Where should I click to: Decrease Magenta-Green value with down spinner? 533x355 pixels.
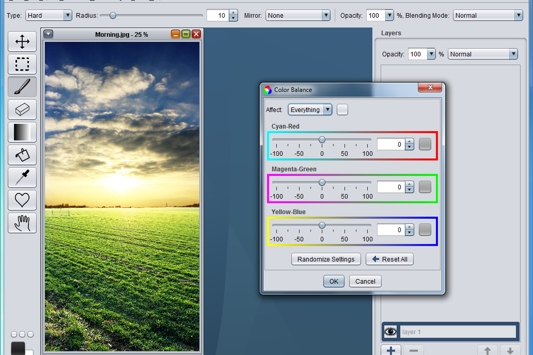point(409,190)
